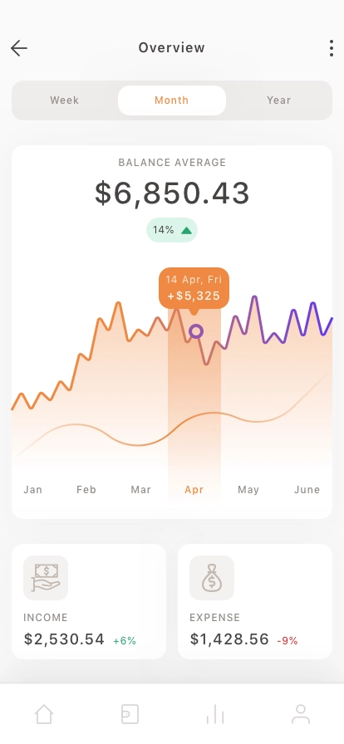344x744 pixels.
Task: Select Mar on the chart axis
Action: click(140, 490)
